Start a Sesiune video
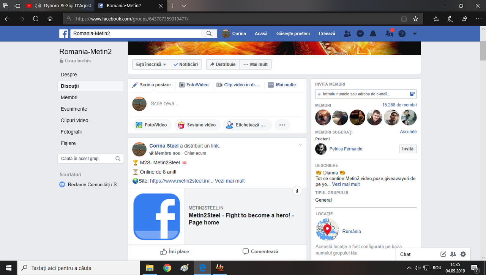Image resolution: width=486 pixels, height=275 pixels. click(197, 125)
